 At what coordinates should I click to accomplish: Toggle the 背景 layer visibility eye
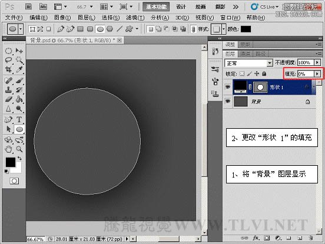(x=228, y=101)
